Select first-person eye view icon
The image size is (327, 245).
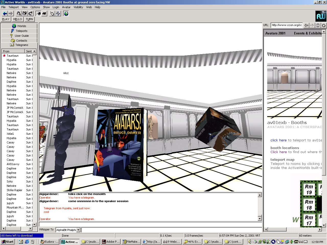click(x=38, y=14)
